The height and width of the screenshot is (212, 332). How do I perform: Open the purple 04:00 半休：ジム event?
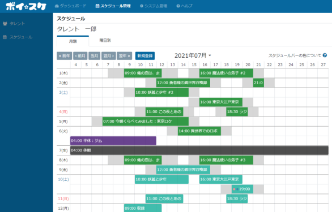[113, 141]
